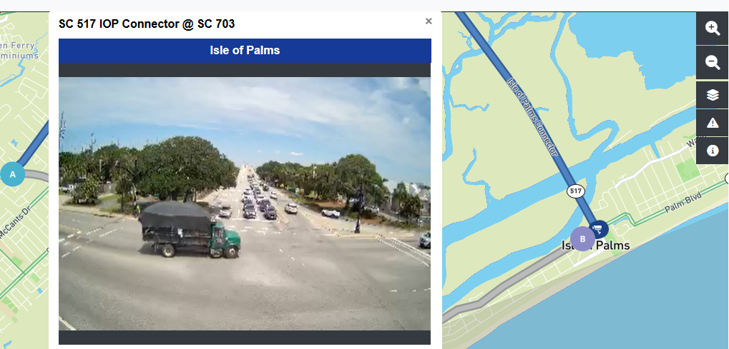This screenshot has height=349, width=729.
Task: Advance to the next camera image arrow
Action: coord(415,189)
